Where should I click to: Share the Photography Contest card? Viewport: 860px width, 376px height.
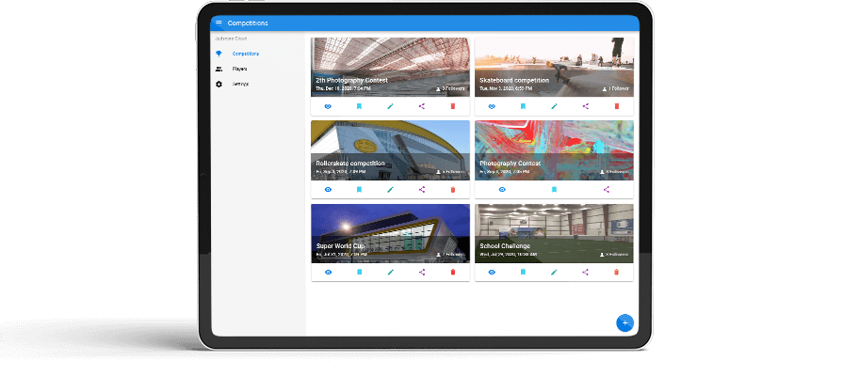tap(606, 189)
